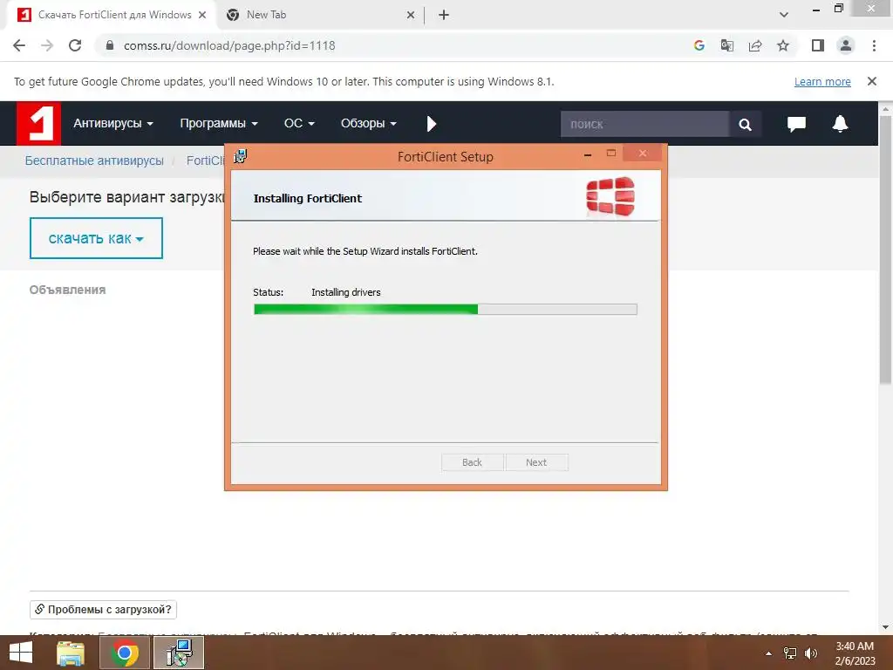The width and height of the screenshot is (893, 670).
Task: Click the Next button in FortiClient Setup
Action: (x=536, y=462)
